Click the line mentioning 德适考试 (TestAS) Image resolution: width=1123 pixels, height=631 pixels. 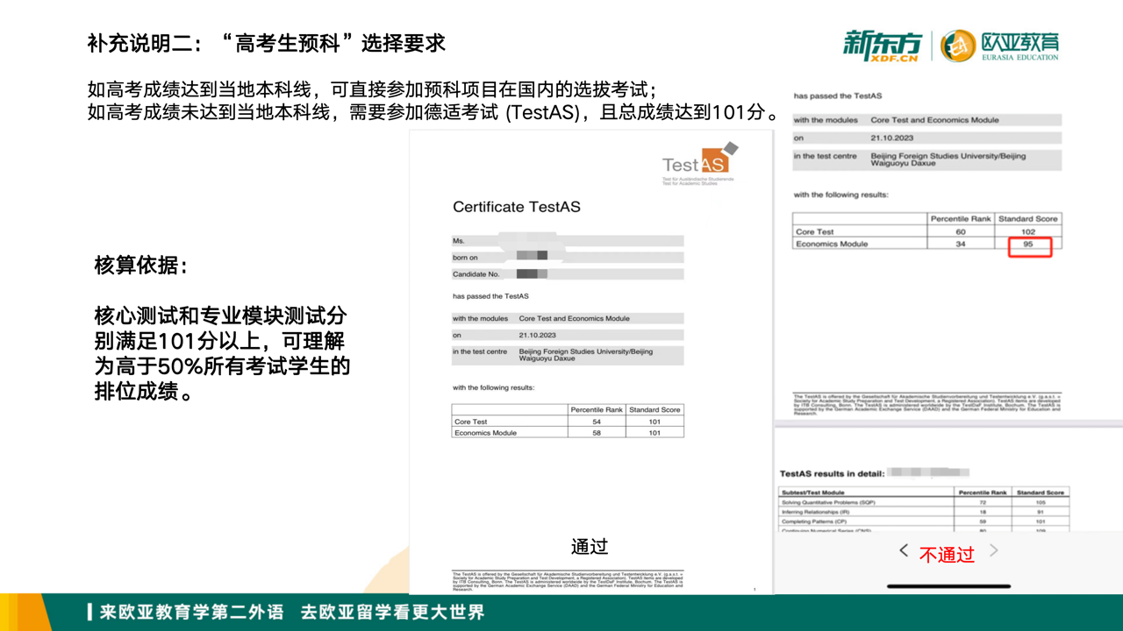pos(434,112)
